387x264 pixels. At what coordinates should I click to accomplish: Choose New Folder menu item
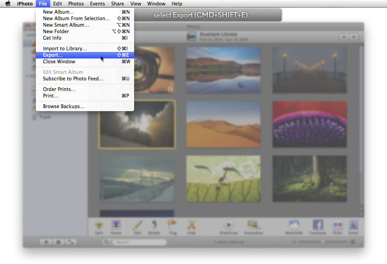pyautogui.click(x=85, y=31)
